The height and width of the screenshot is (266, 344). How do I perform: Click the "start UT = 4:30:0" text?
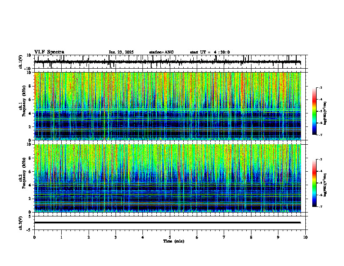coord(210,52)
